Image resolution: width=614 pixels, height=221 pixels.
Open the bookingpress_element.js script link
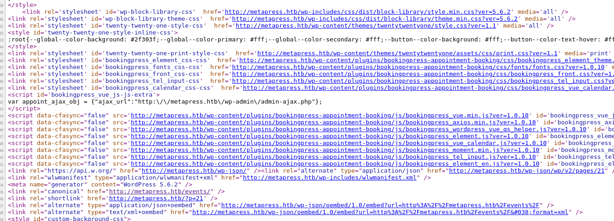coord(330,136)
